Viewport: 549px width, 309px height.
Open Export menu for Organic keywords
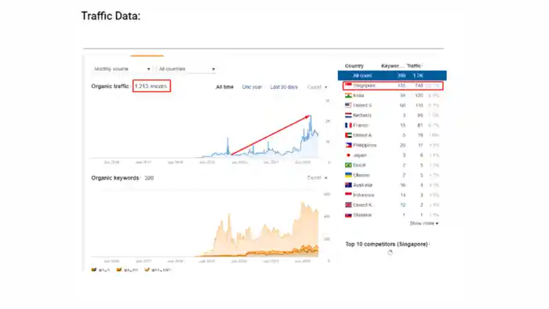coord(317,178)
